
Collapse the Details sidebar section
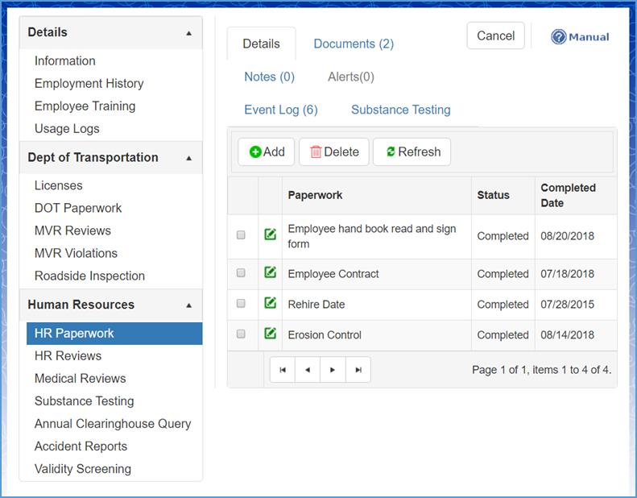[188, 33]
